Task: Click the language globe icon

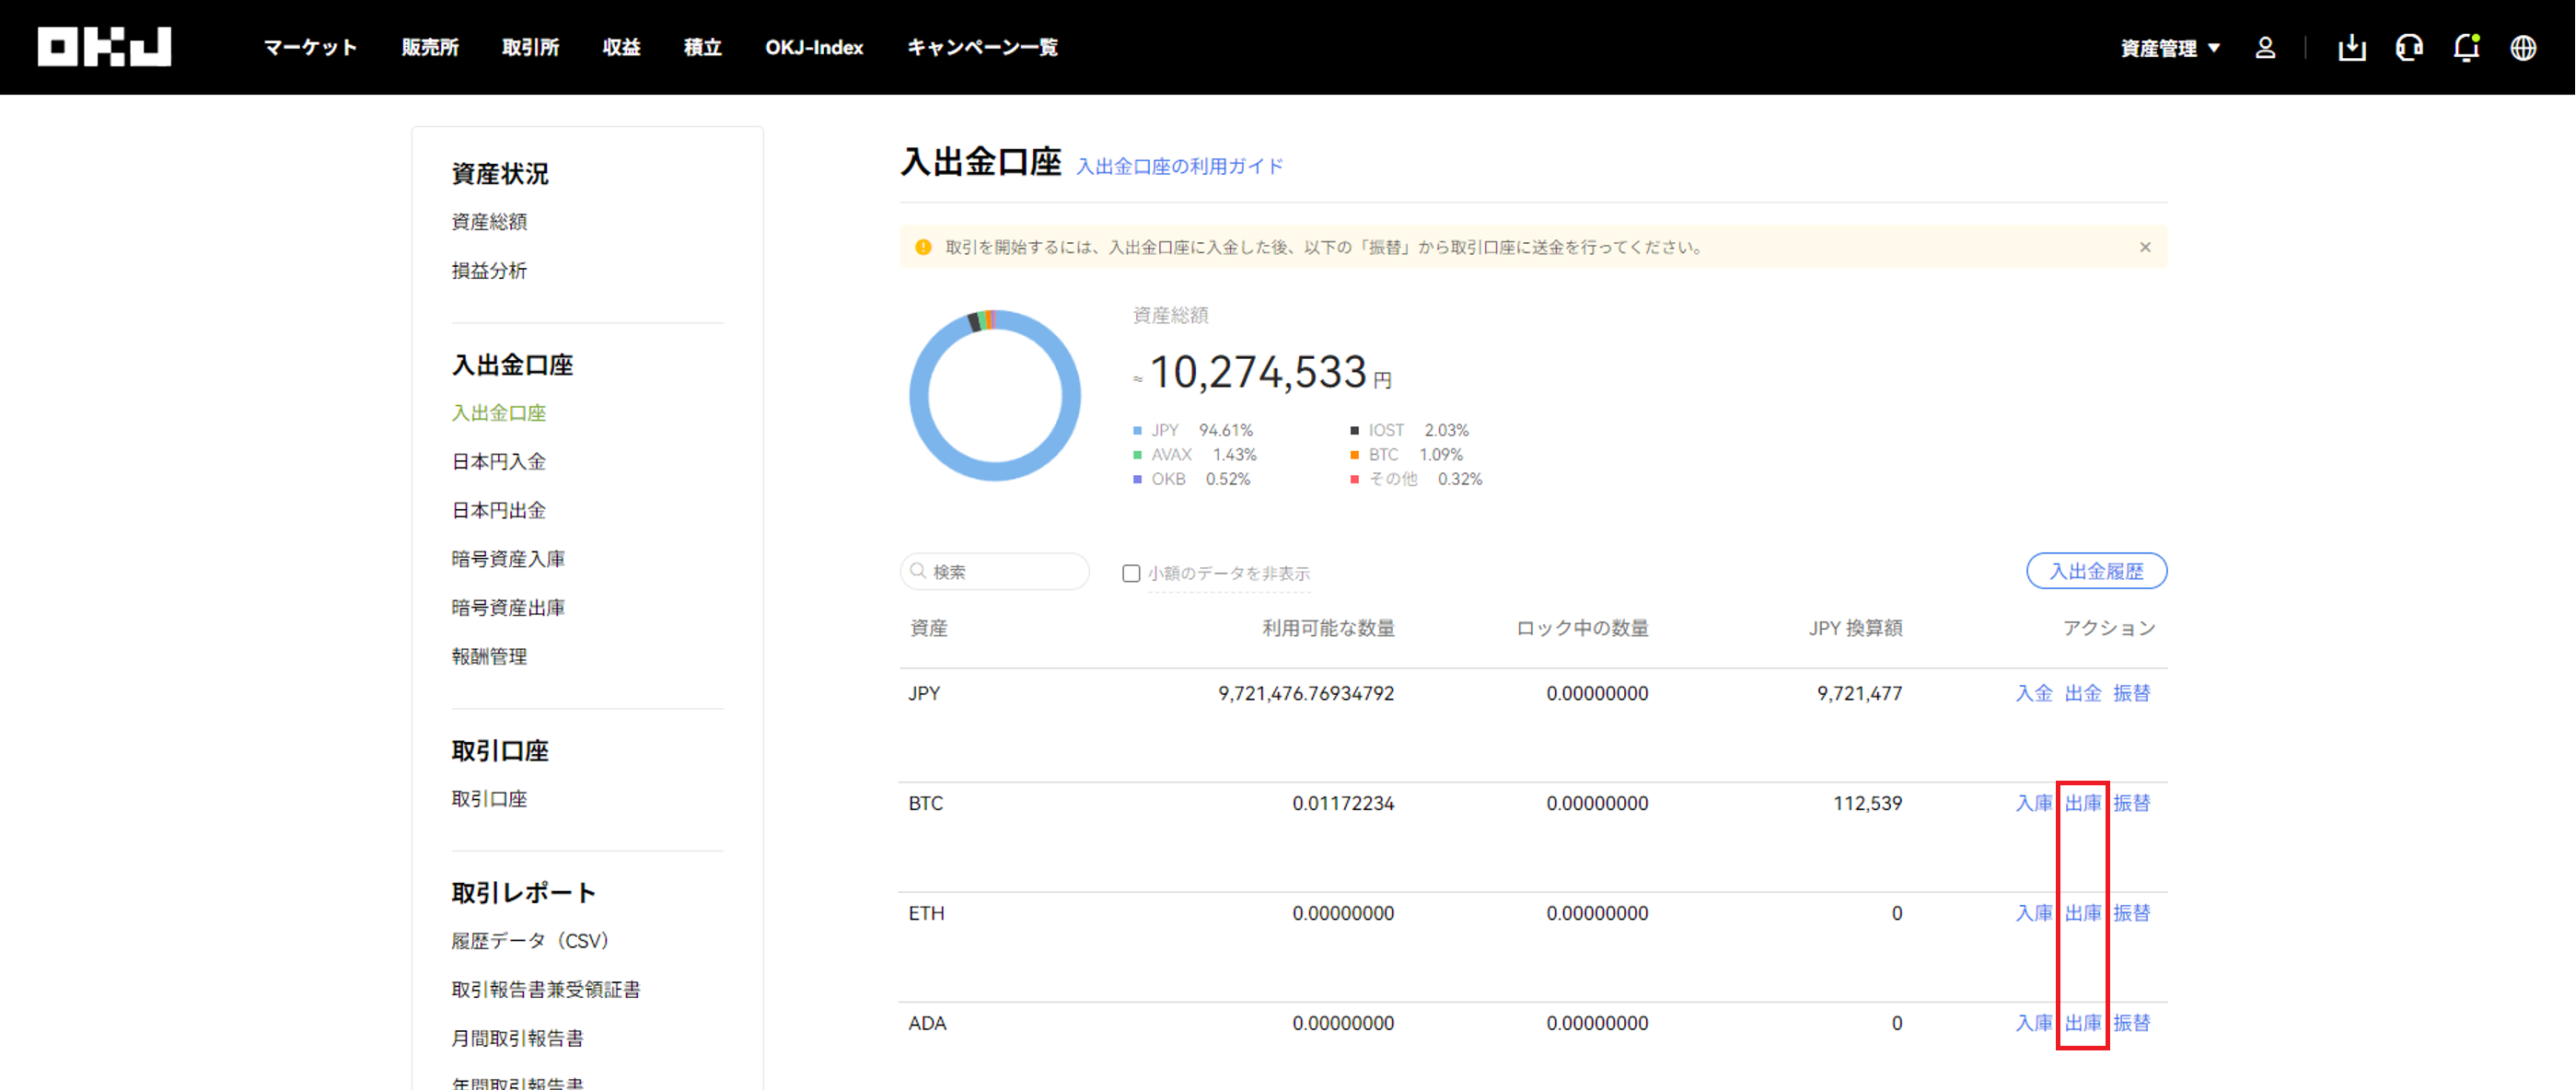Action: (x=2523, y=47)
